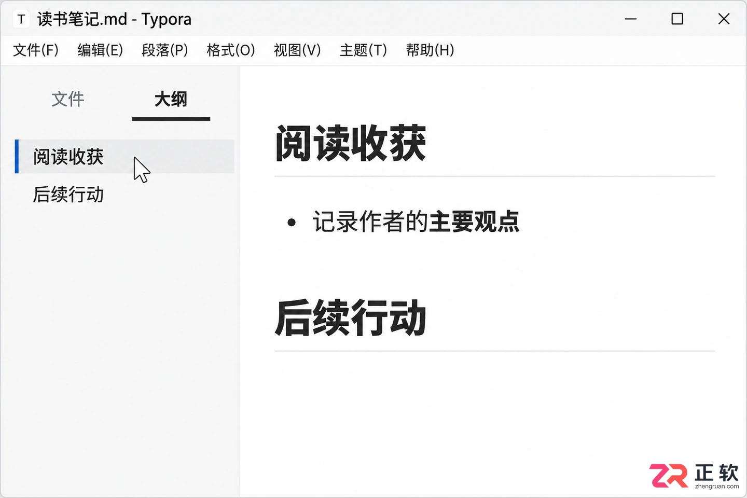This screenshot has height=498, width=747.
Task: Maximize the Typora window
Action: click(677, 19)
